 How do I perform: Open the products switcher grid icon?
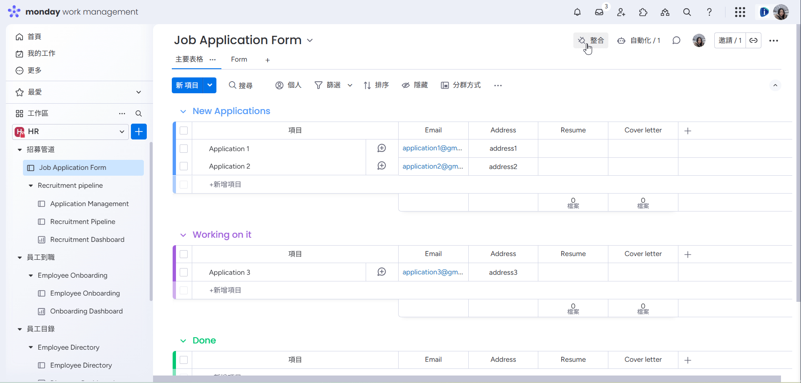point(740,12)
